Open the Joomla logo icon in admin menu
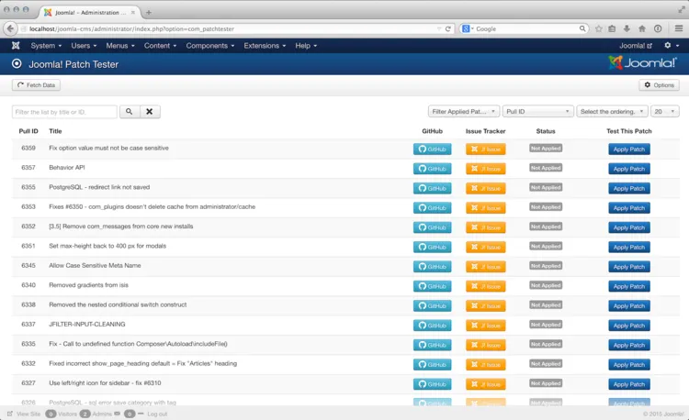 click(x=16, y=46)
